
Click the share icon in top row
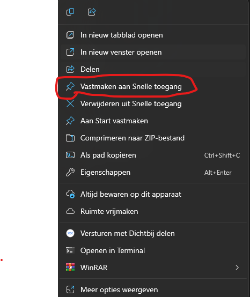(x=92, y=12)
